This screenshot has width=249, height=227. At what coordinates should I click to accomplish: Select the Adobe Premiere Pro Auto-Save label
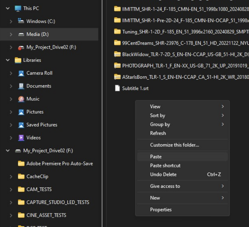tap(60, 164)
